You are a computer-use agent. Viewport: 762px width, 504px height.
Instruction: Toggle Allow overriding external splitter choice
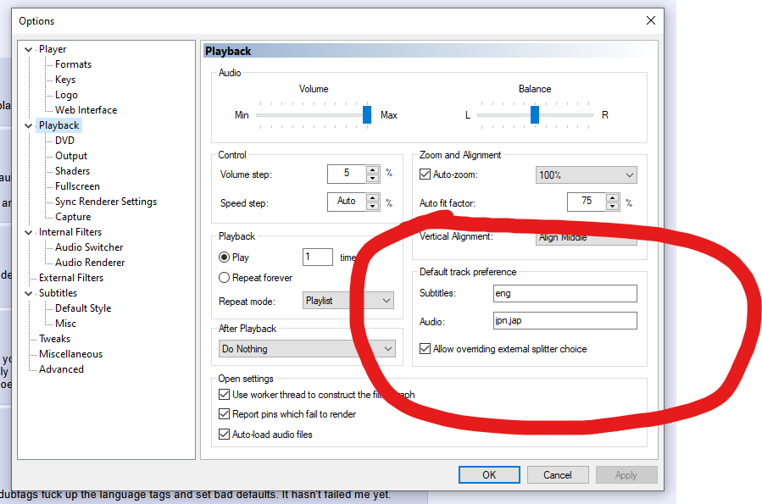coord(425,349)
